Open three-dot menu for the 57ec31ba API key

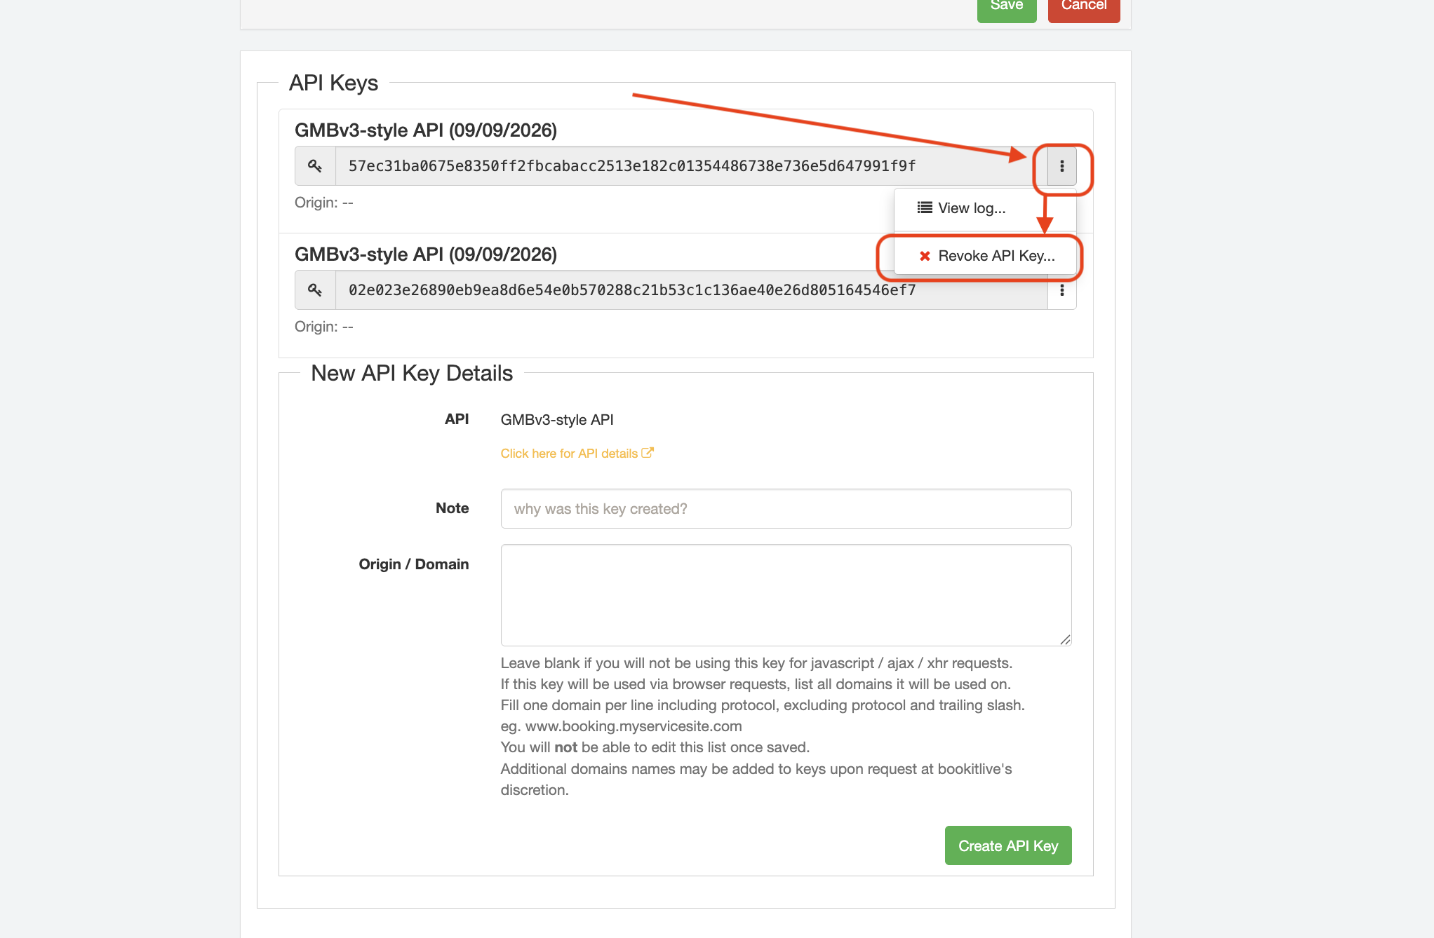(x=1061, y=166)
